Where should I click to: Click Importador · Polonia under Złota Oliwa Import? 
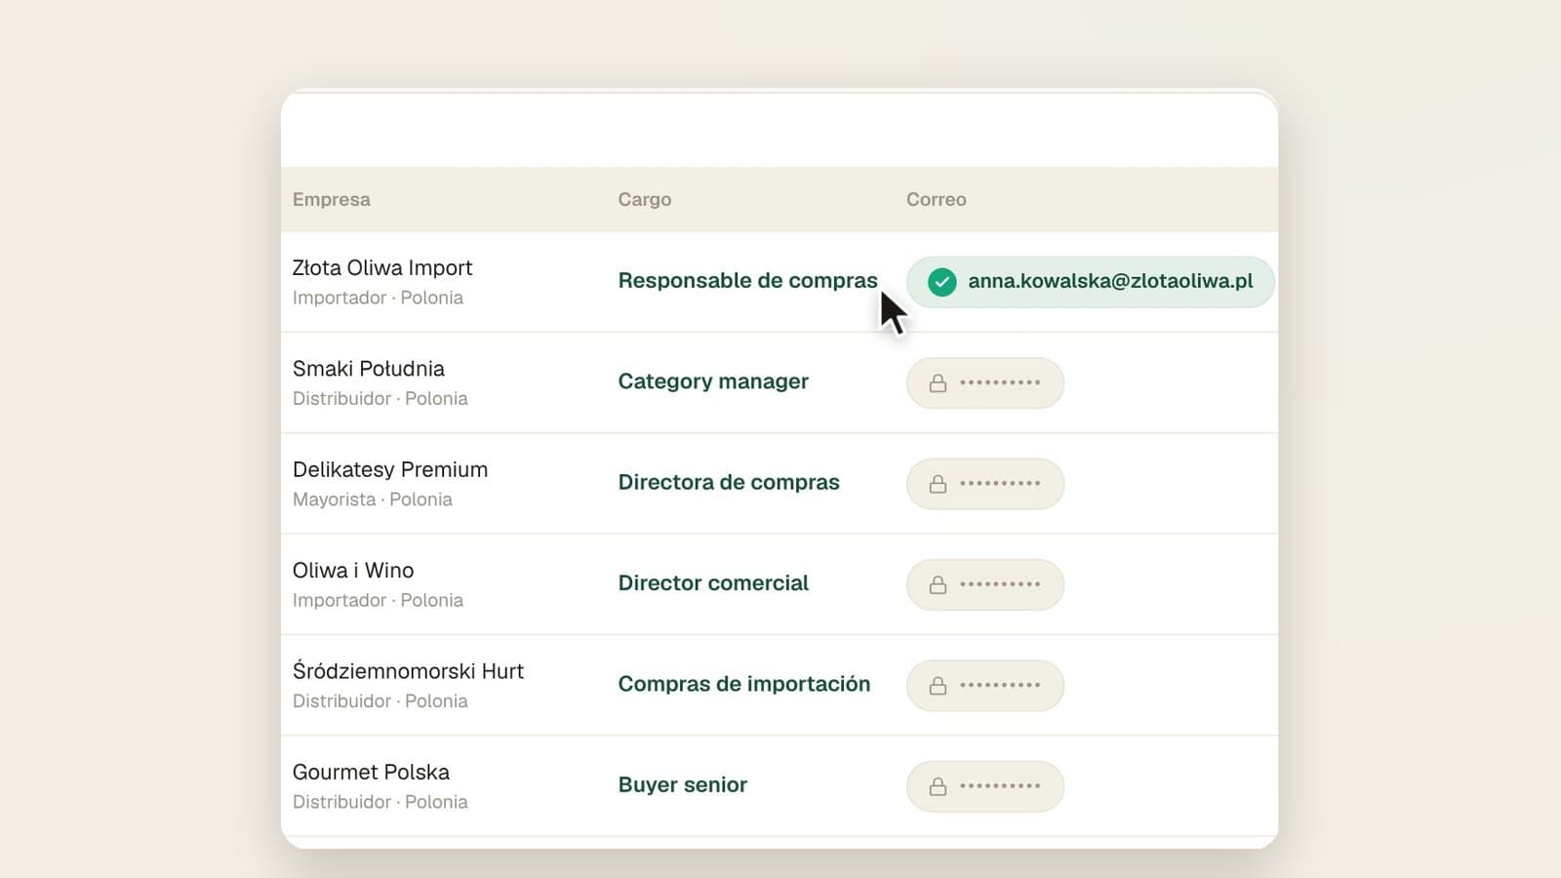378,298
